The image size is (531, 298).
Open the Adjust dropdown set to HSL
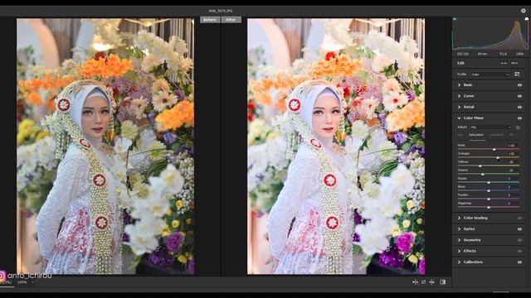[490, 127]
